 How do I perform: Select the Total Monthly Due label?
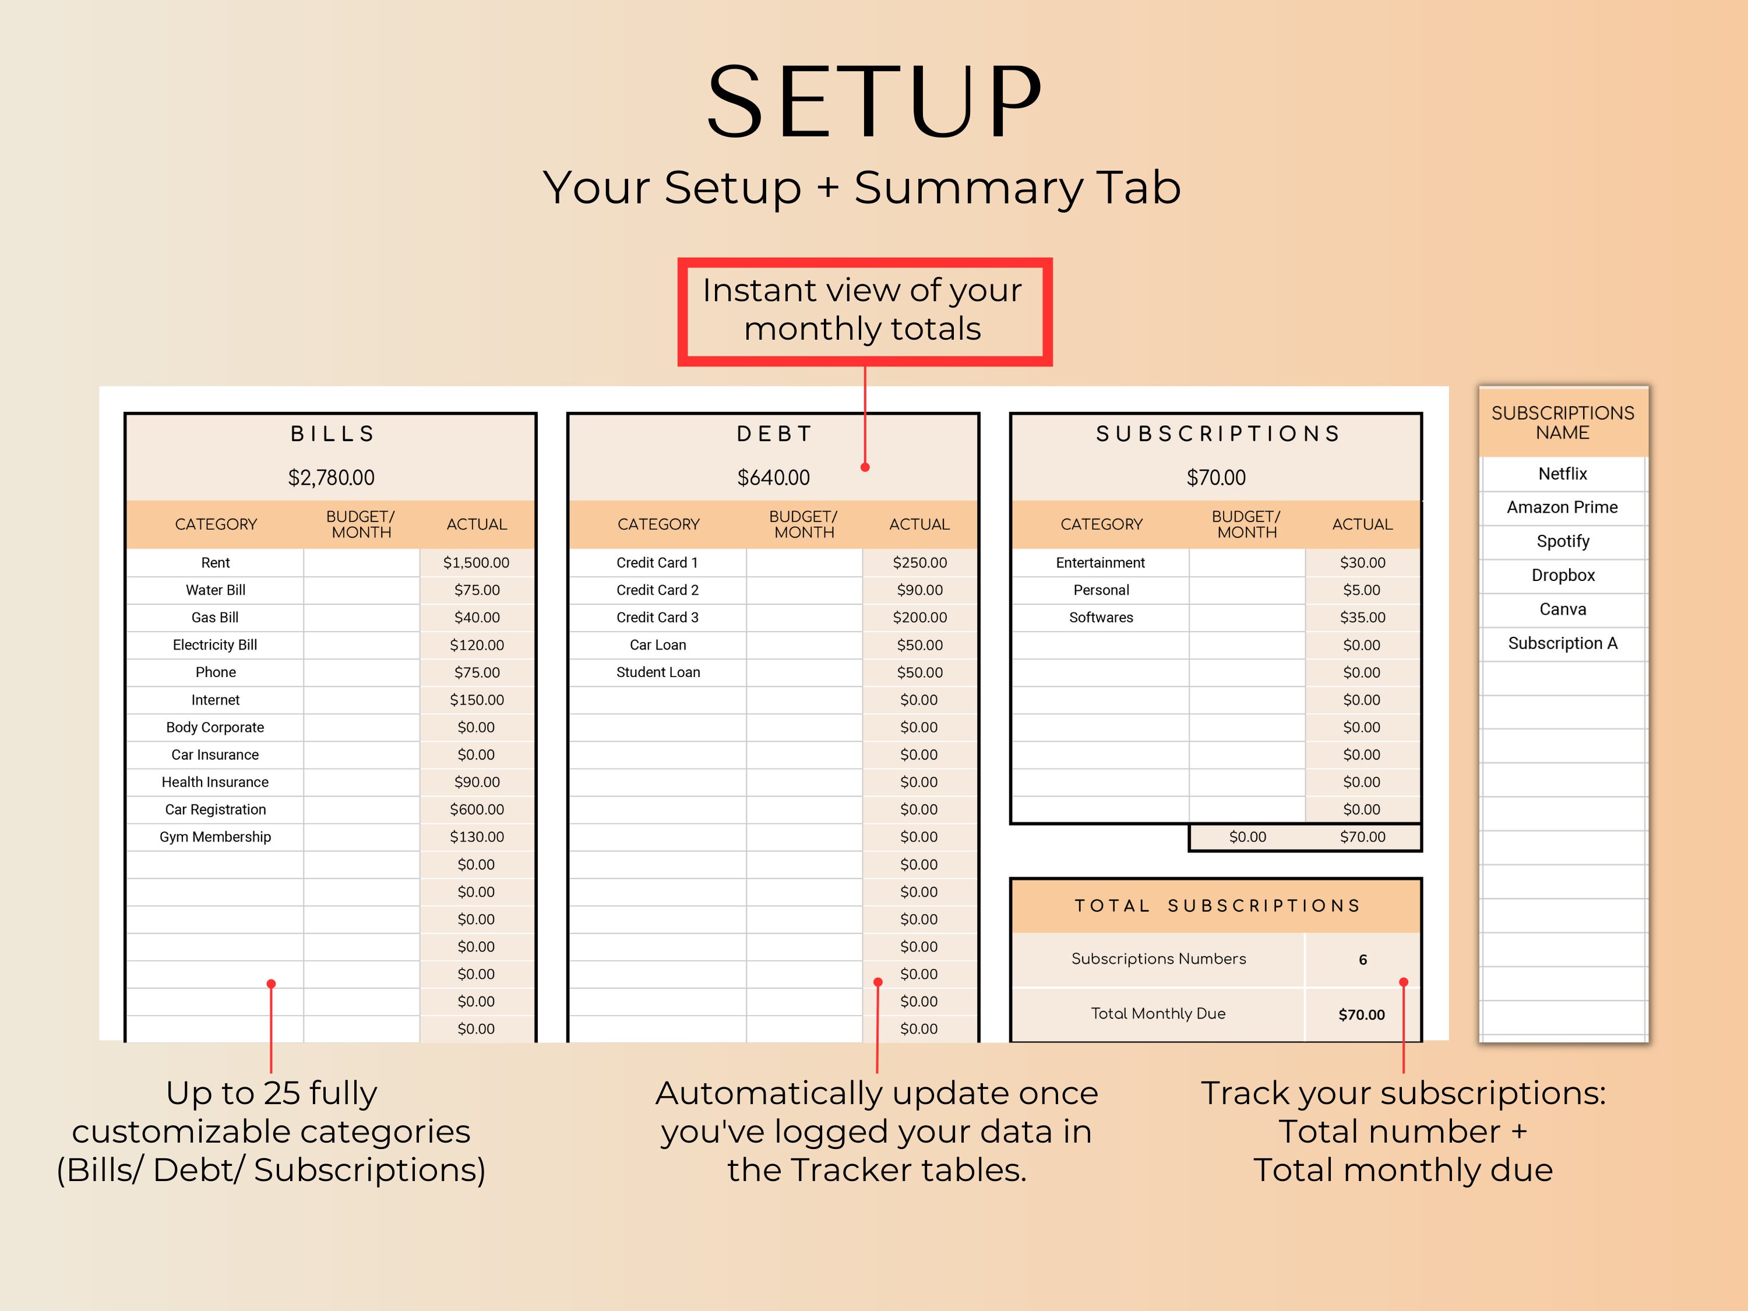1158,1014
